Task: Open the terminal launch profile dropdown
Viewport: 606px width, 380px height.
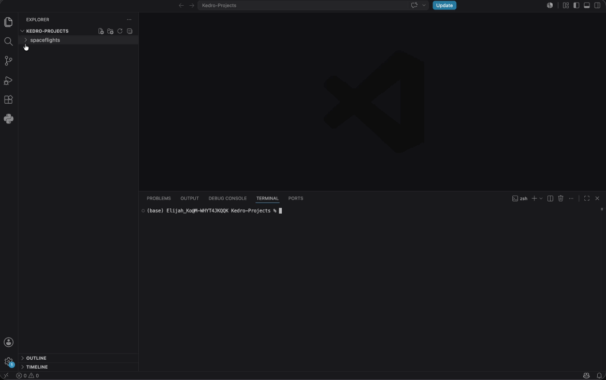Action: [541, 199]
